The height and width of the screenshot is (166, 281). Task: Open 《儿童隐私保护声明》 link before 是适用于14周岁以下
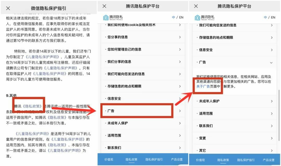tap(32, 134)
